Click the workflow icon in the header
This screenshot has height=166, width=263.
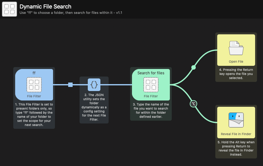(9, 9)
